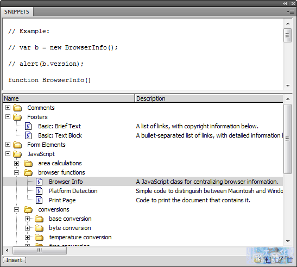Viewport: 297px width, 267px height.
Task: Click the Edit Snippet pencil icon
Action: coord(279,259)
